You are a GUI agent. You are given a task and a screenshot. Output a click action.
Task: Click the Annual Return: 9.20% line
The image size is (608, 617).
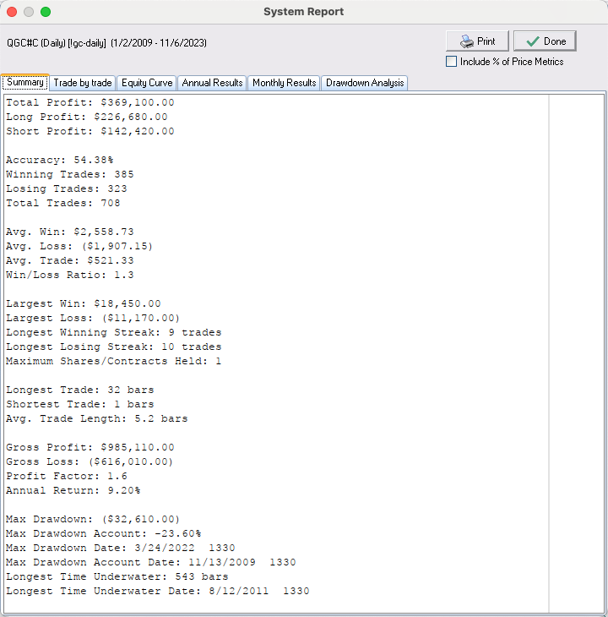[73, 490]
